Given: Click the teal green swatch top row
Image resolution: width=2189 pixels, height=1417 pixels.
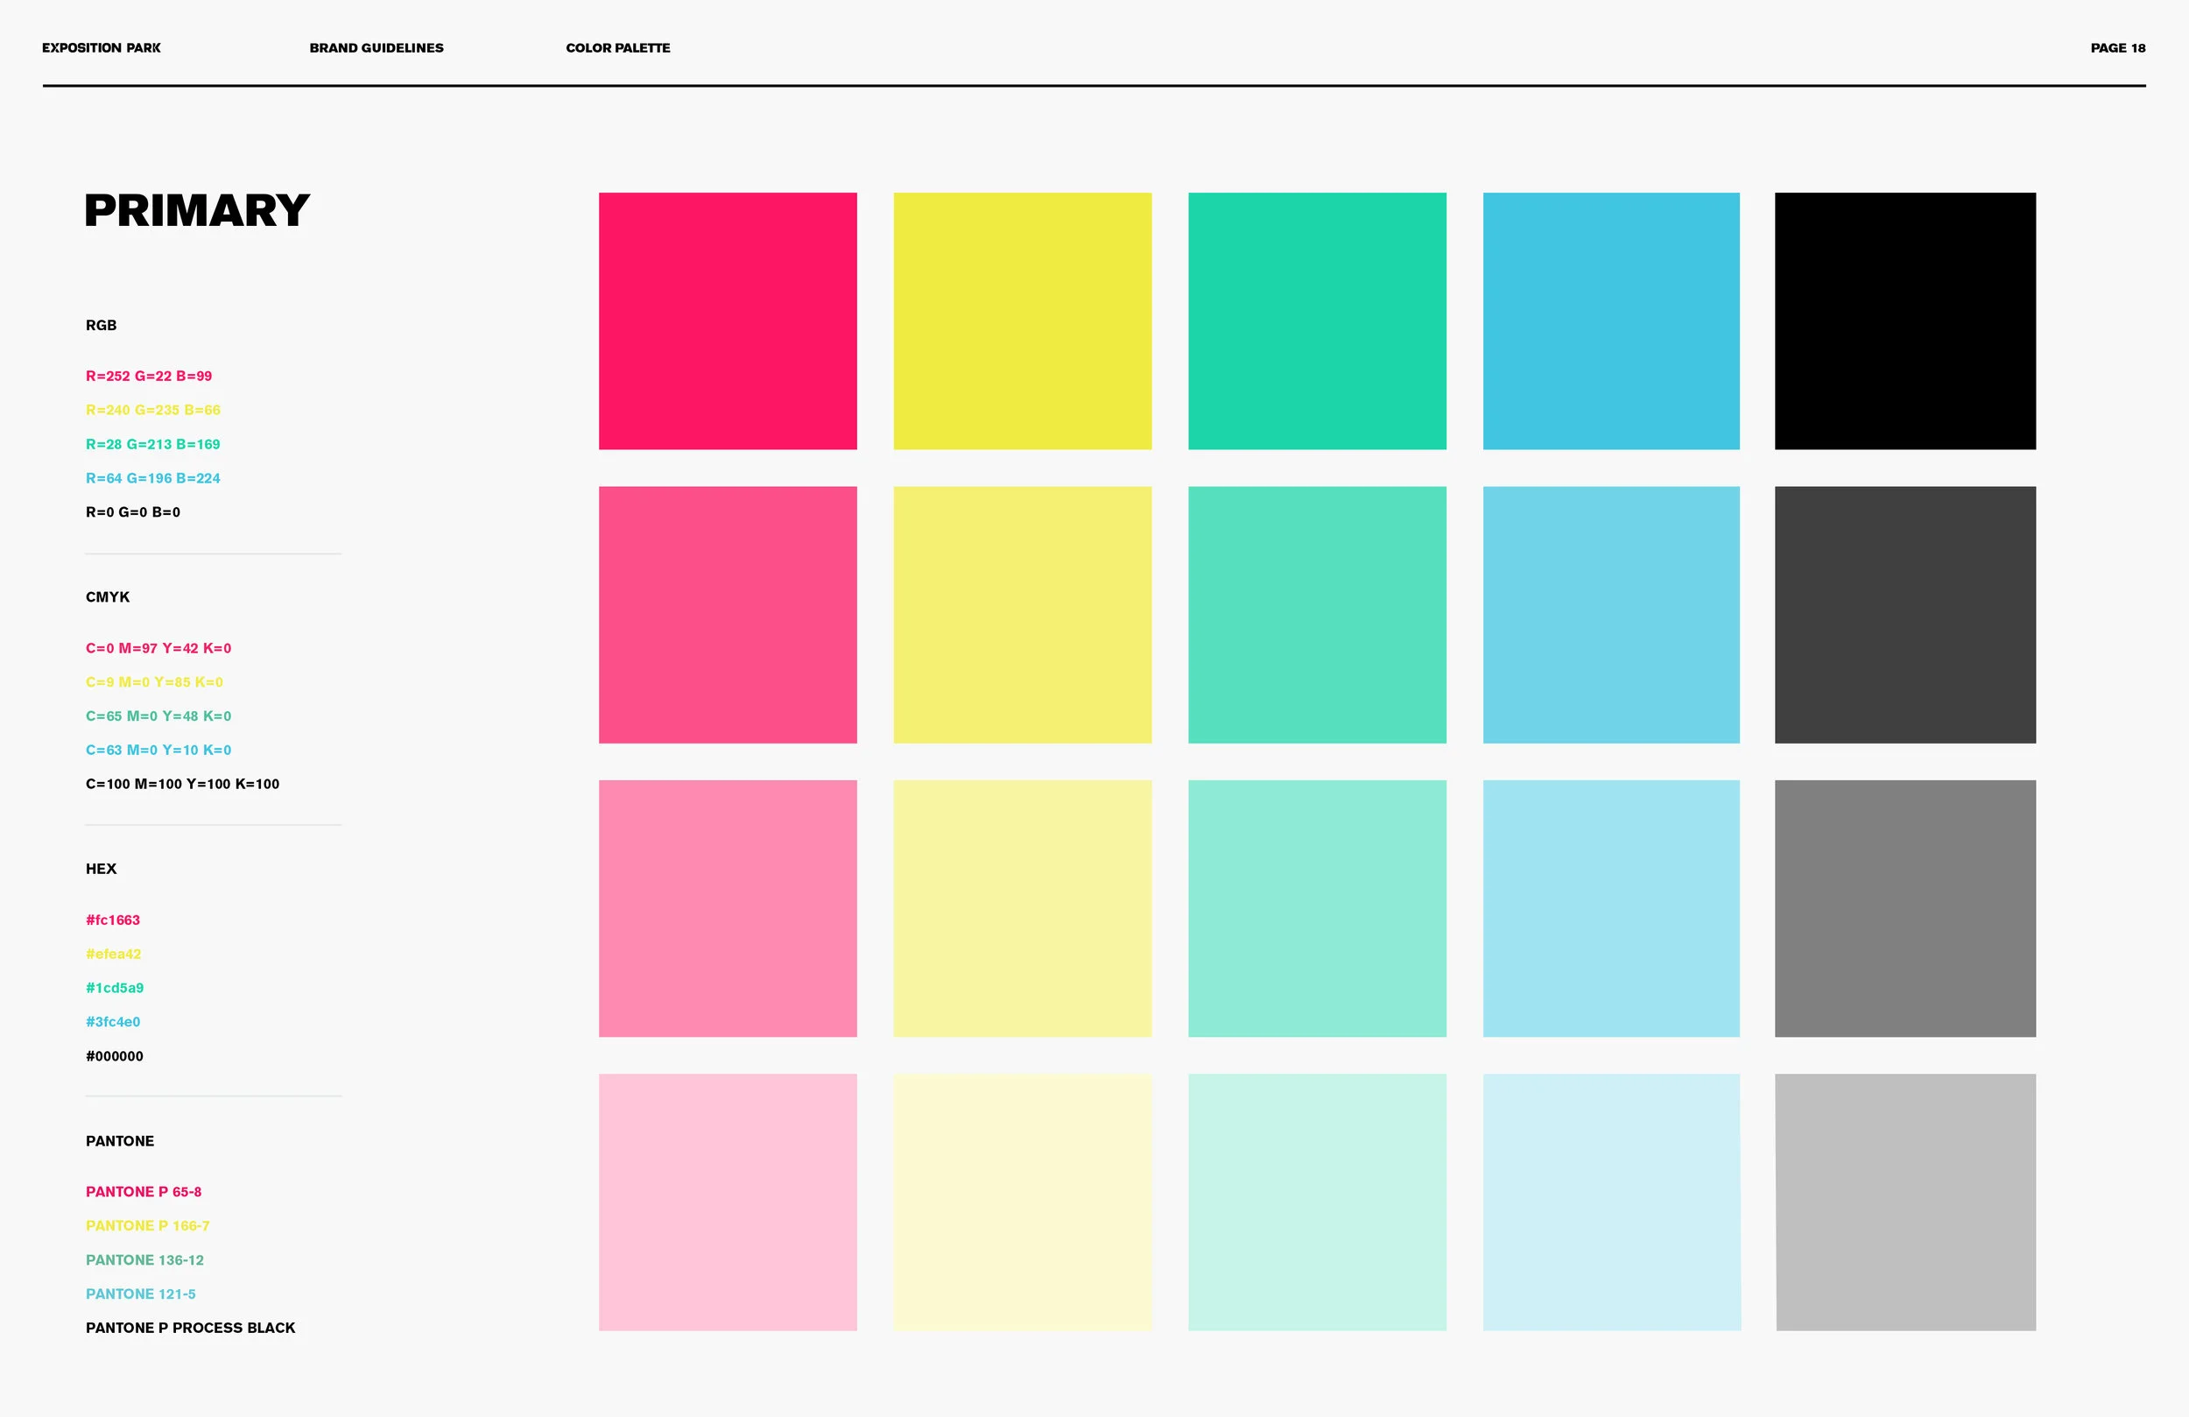Looking at the screenshot, I should click(1315, 321).
